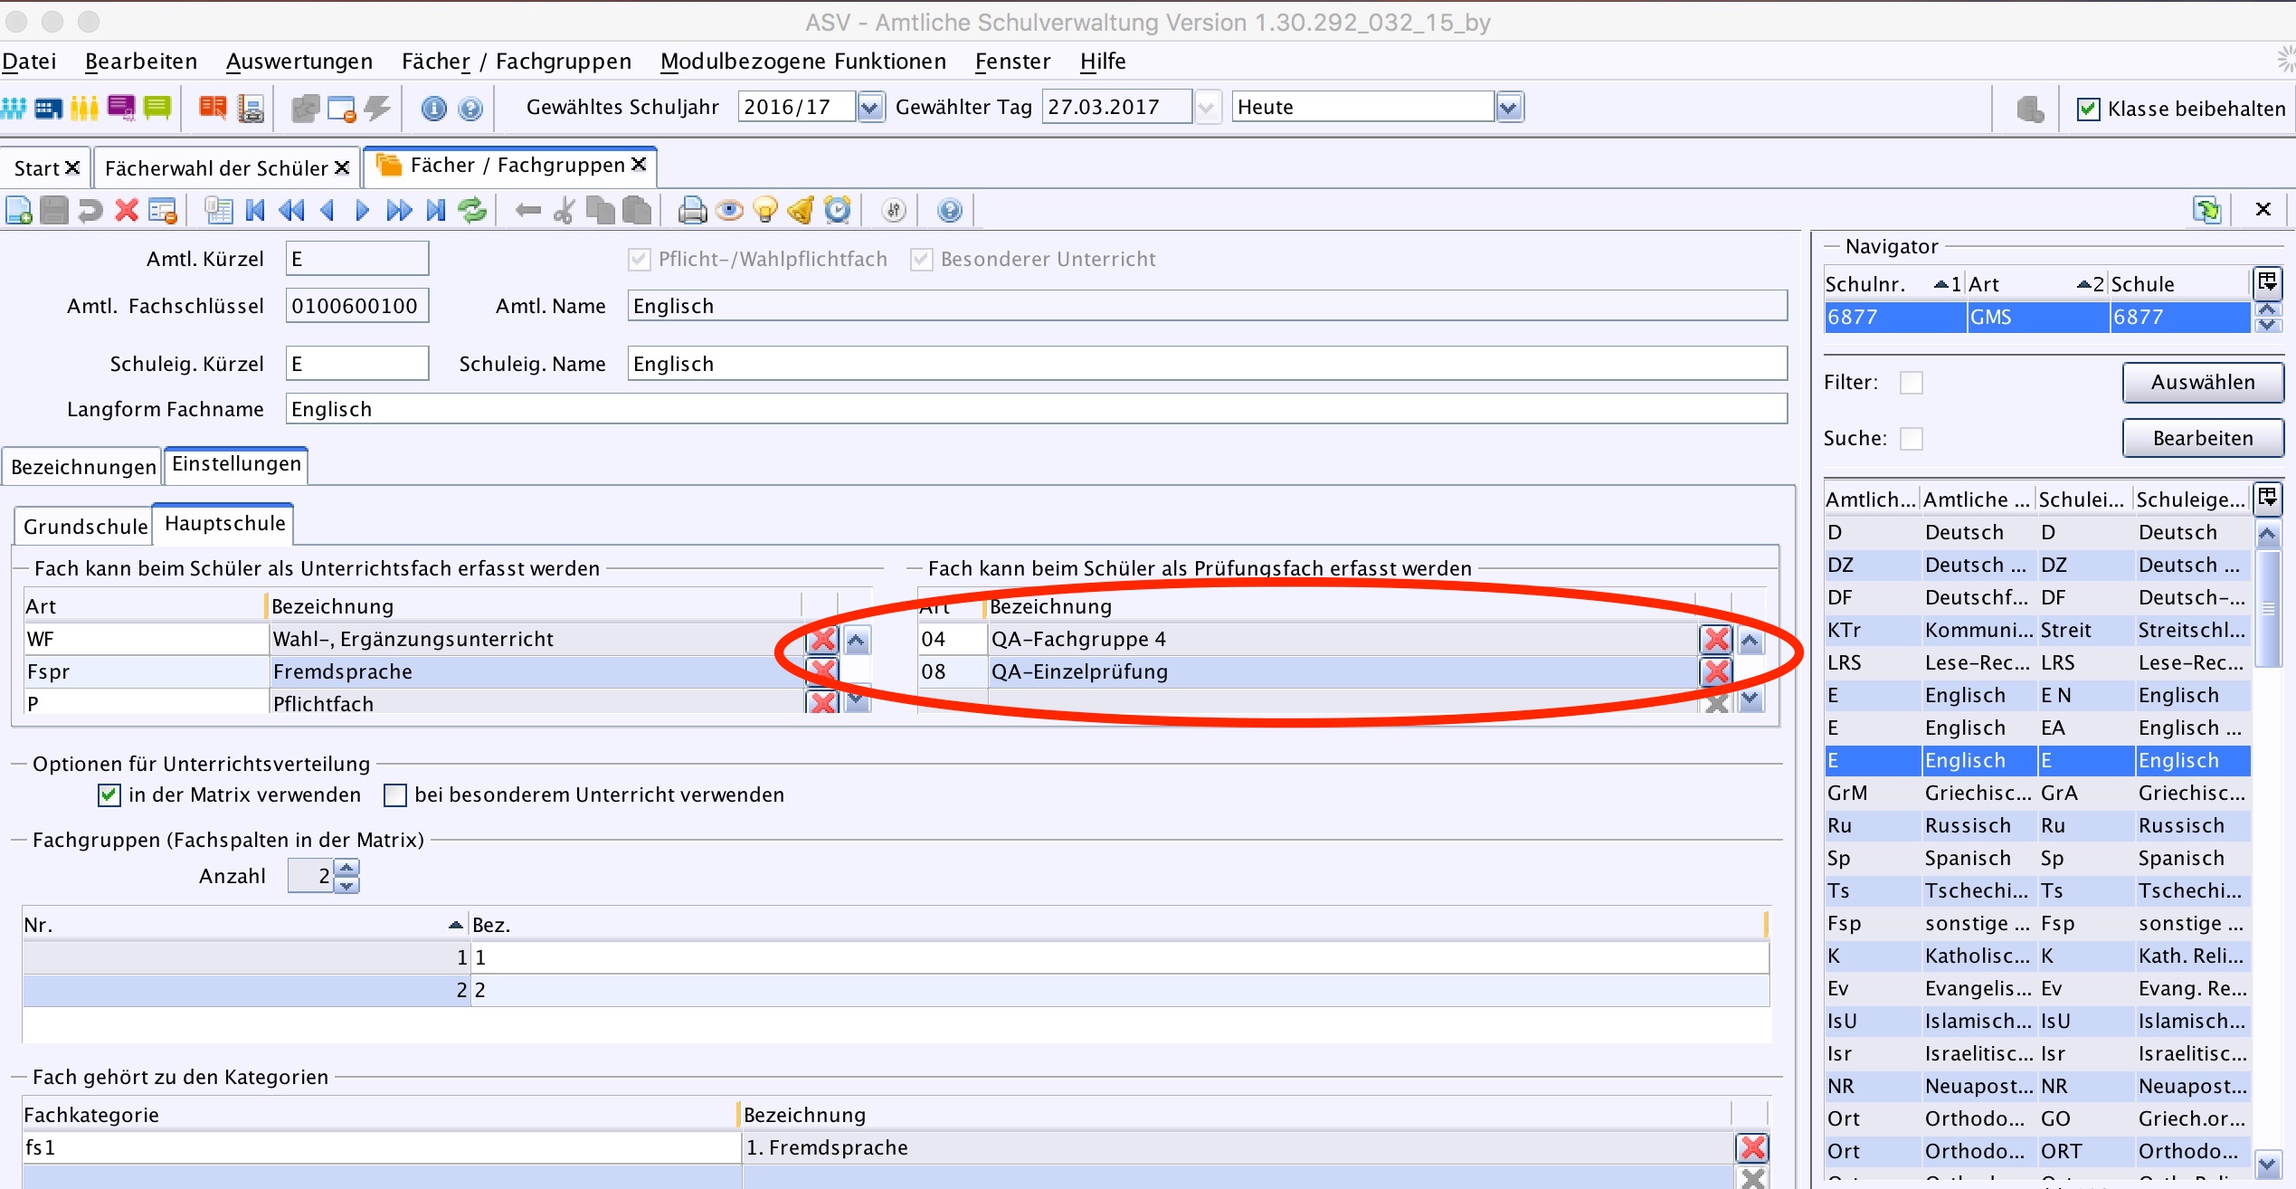
Task: Open the Datei menu
Action: pos(29,62)
